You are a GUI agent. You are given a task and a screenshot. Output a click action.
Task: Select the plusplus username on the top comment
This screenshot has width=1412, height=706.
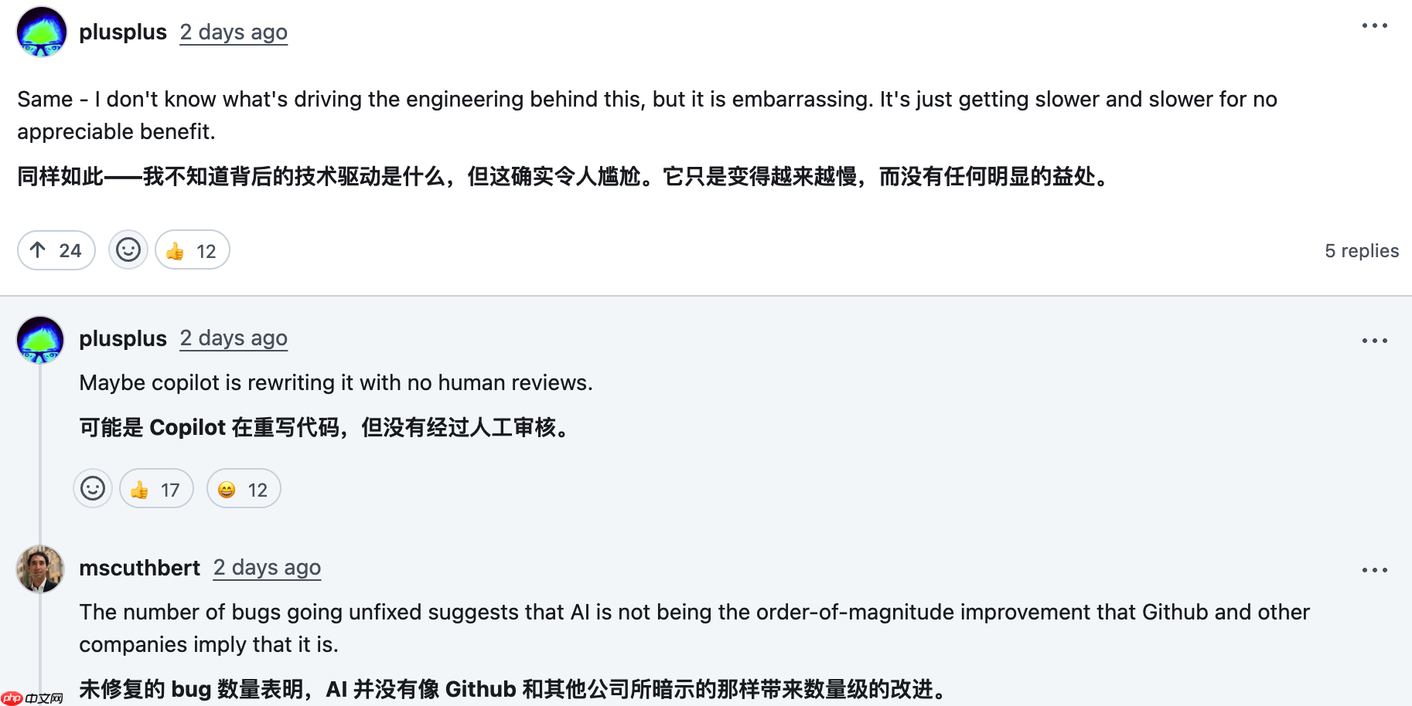pyautogui.click(x=123, y=32)
